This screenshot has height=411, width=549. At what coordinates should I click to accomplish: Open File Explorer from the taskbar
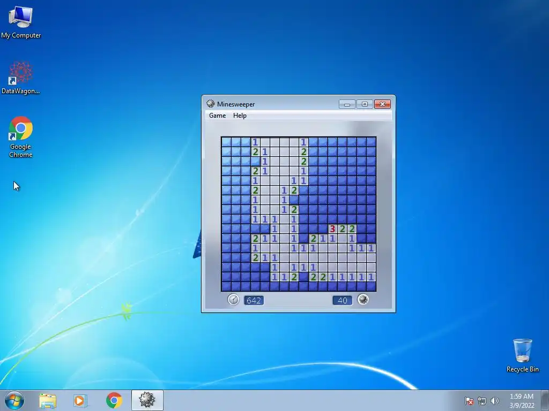[48, 400]
